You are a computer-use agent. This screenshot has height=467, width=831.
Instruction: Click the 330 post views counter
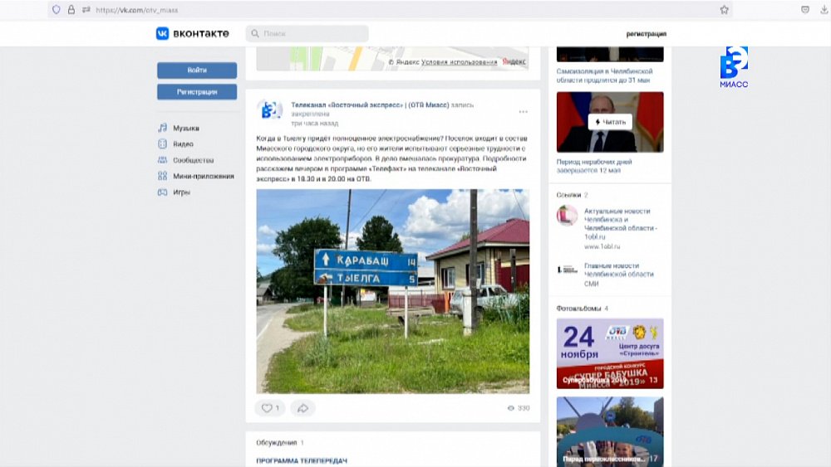coord(519,408)
